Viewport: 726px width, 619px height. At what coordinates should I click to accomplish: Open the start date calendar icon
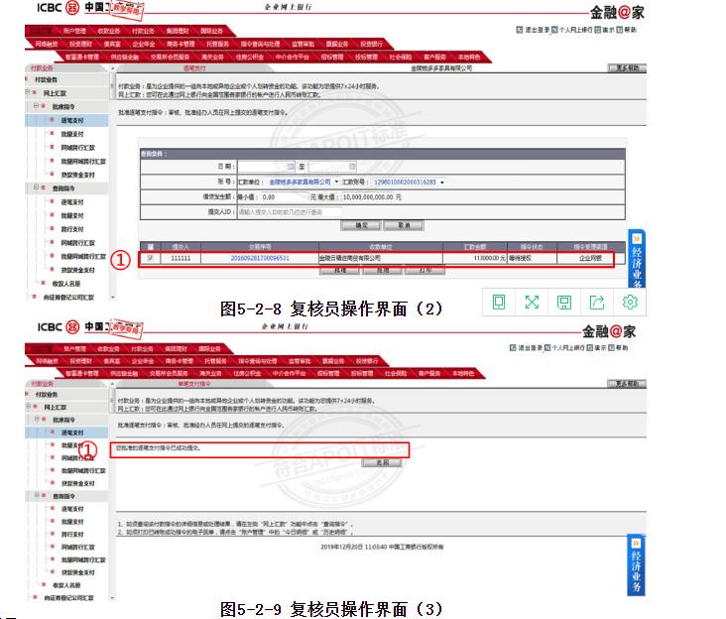pos(291,166)
